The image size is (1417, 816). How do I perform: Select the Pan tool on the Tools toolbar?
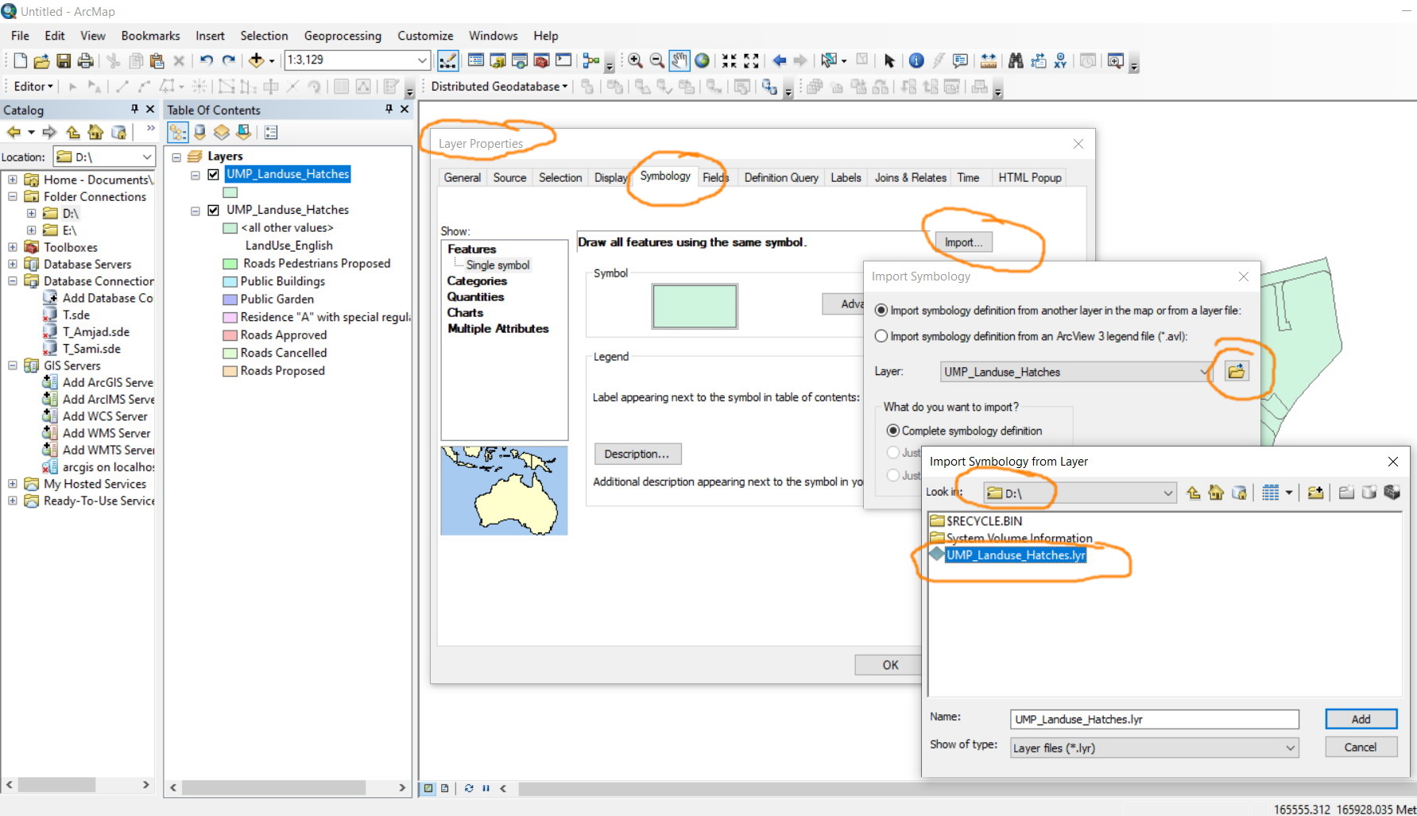pyautogui.click(x=679, y=60)
